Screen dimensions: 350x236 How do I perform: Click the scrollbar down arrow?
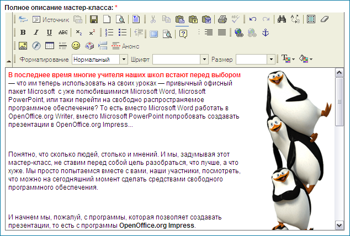(x=340, y=225)
